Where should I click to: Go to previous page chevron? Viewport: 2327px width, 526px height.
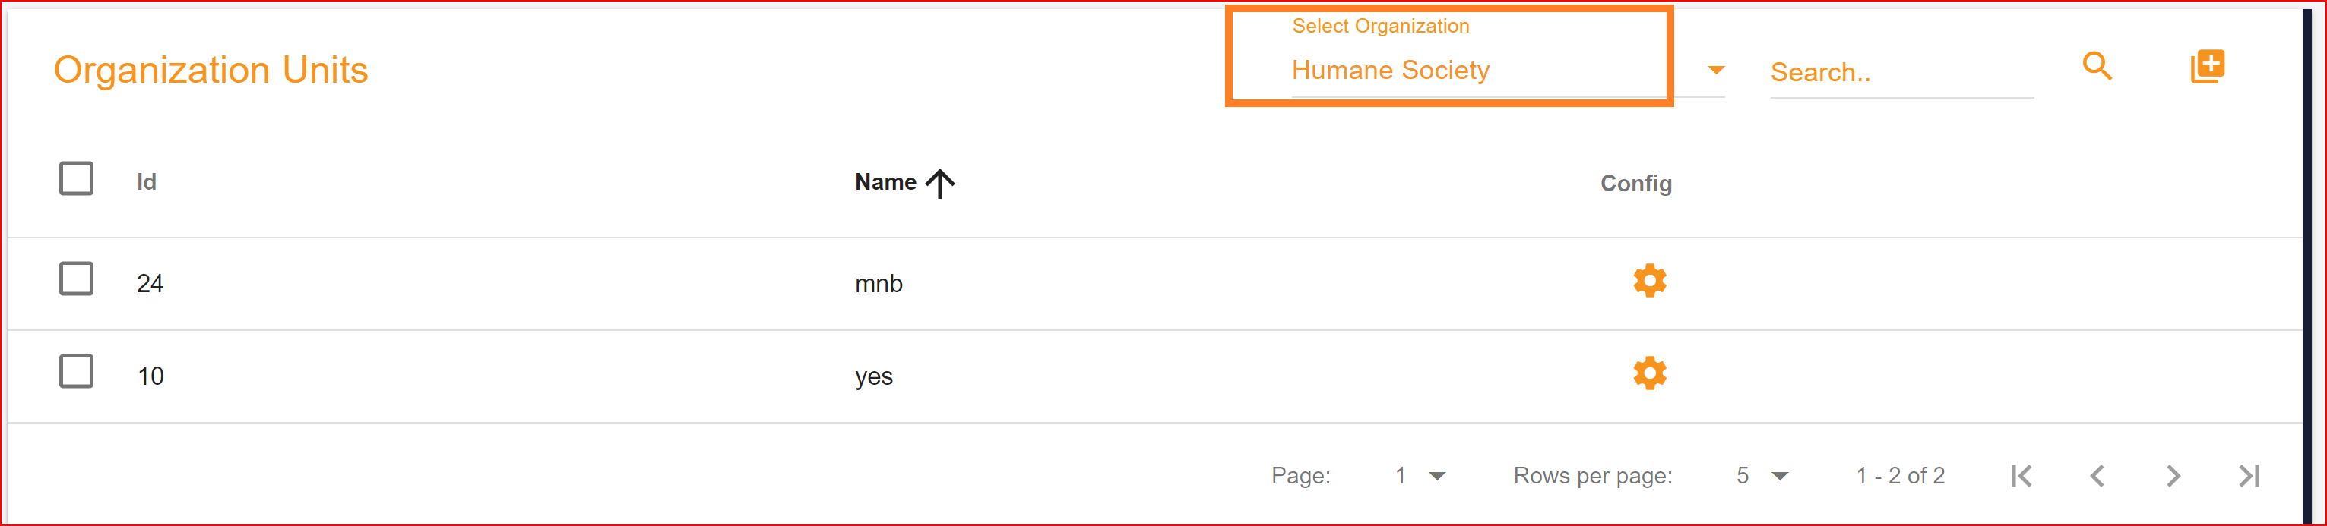pyautogui.click(x=2097, y=475)
